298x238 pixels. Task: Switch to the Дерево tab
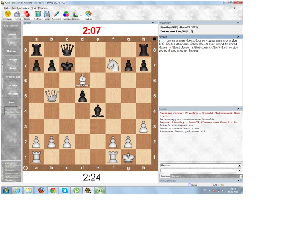(175, 176)
